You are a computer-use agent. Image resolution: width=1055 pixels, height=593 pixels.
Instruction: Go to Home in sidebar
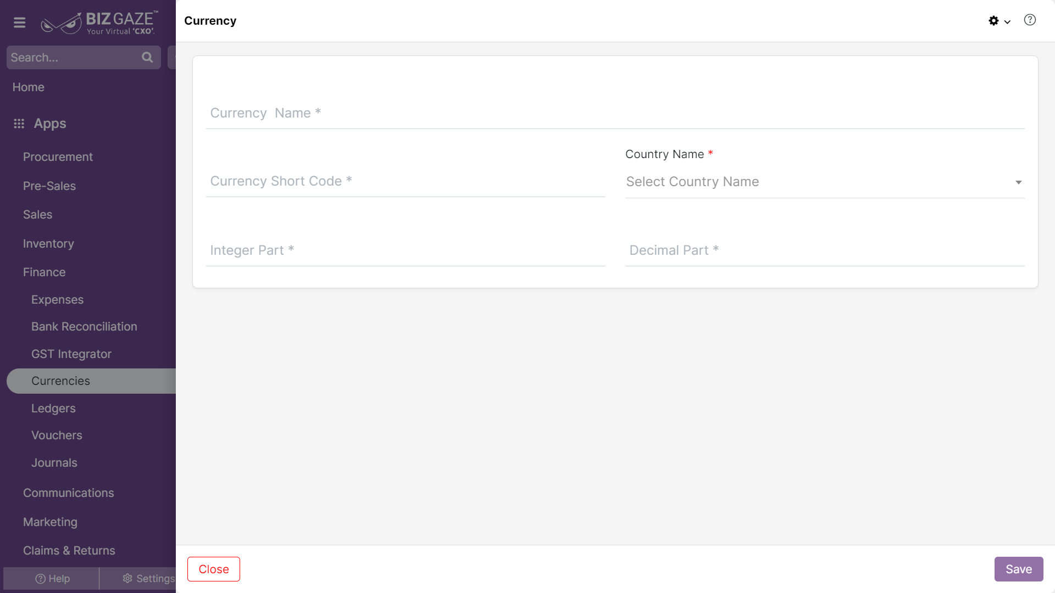click(x=29, y=87)
